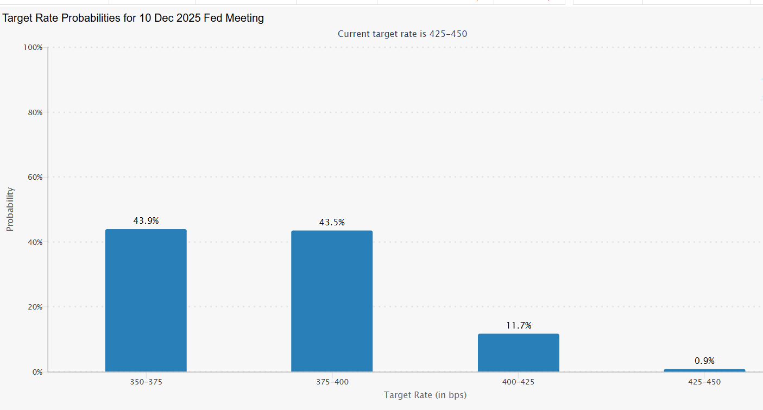
Task: Select the small 425–450 bar
Action: click(704, 370)
